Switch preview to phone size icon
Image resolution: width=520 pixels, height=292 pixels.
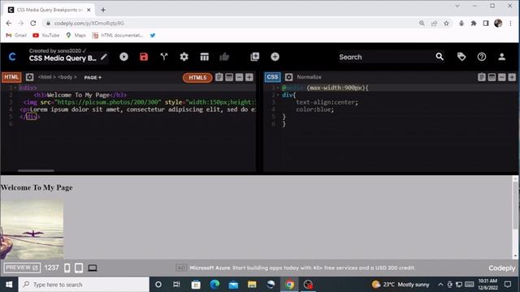[67, 268]
